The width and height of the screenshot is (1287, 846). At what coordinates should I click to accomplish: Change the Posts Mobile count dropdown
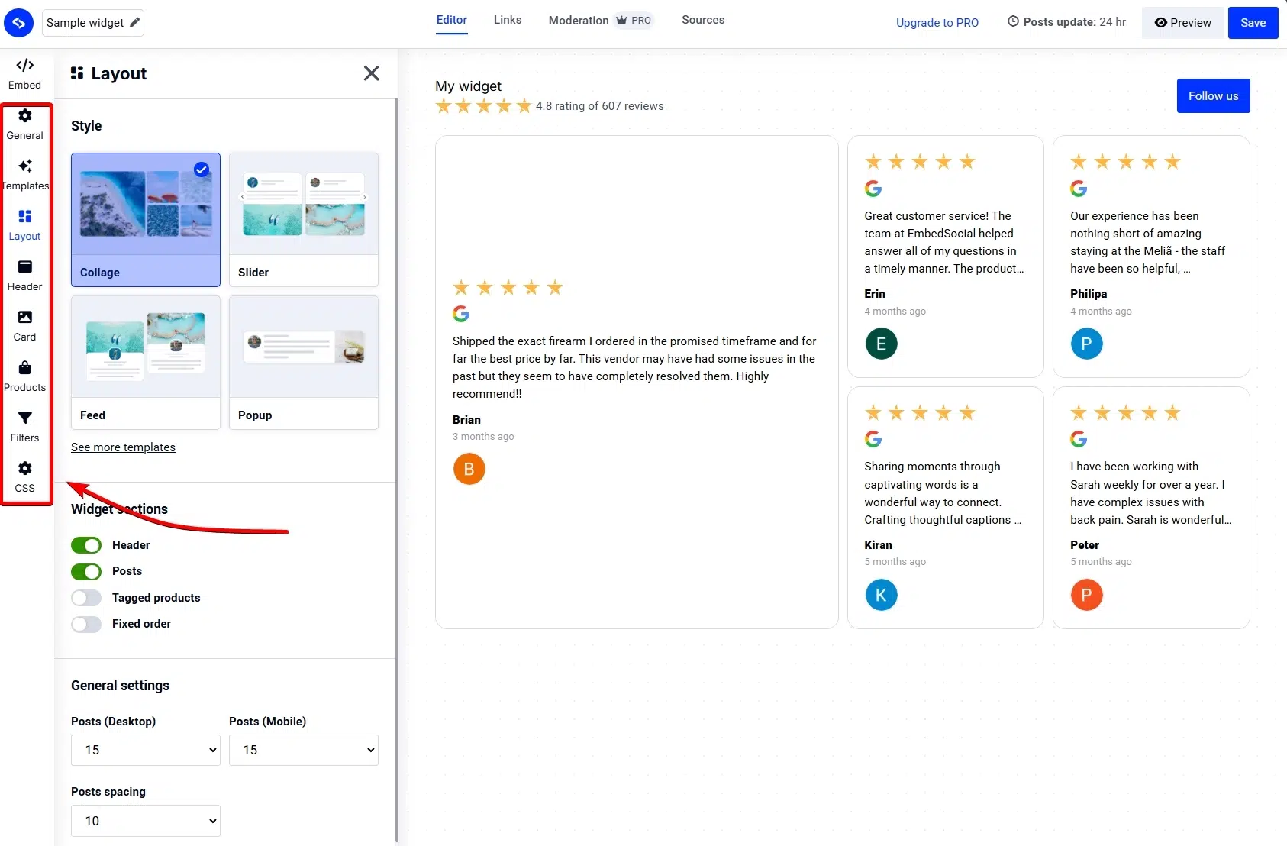click(x=303, y=750)
